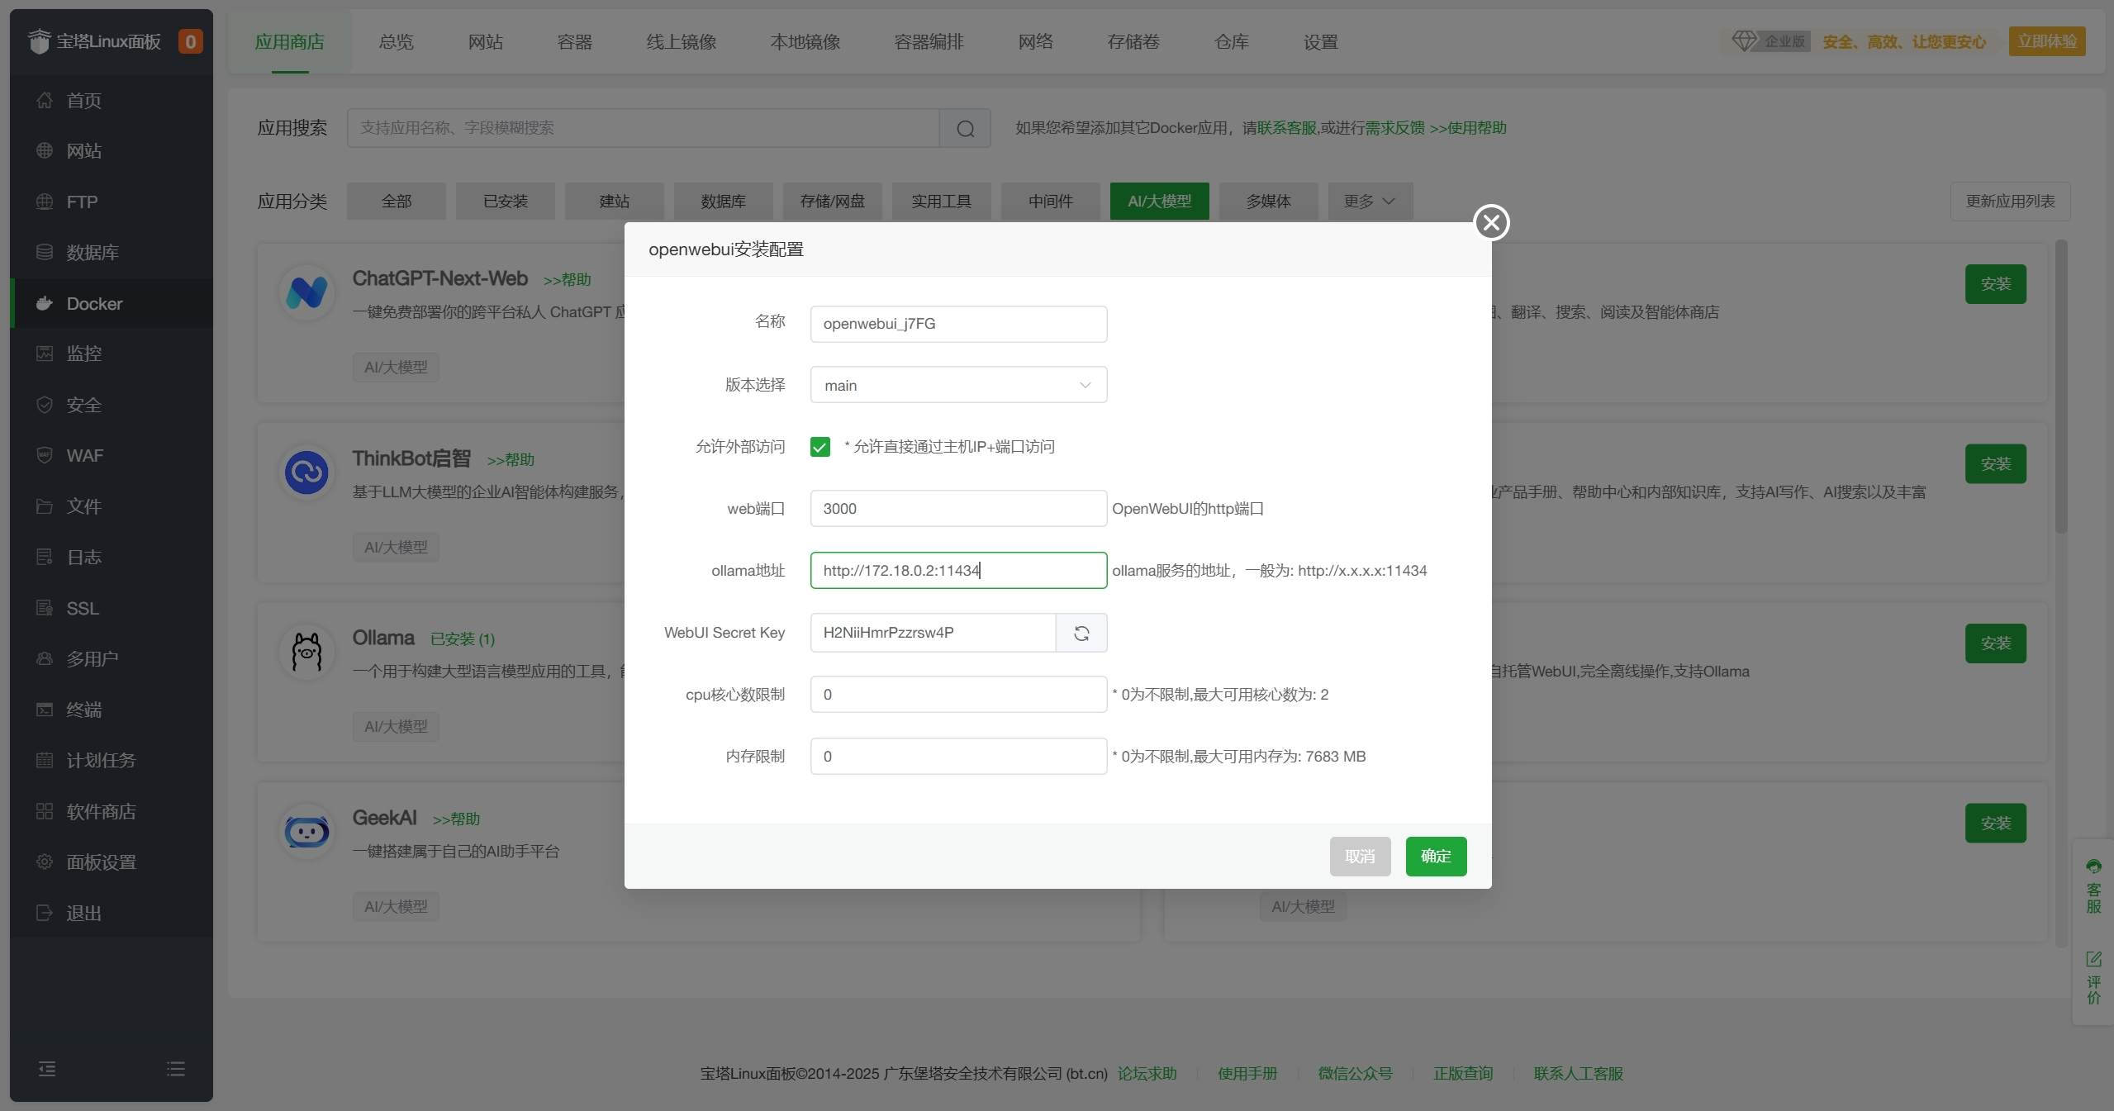Open the Docker sidebar item
Screen dimensions: 2114x1111
click(x=94, y=303)
